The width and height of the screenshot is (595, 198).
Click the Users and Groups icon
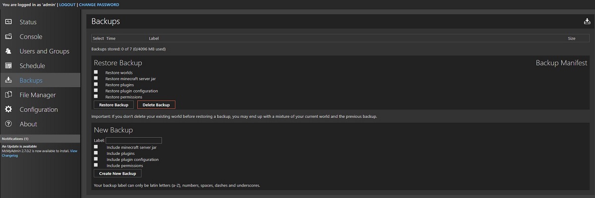(x=8, y=51)
